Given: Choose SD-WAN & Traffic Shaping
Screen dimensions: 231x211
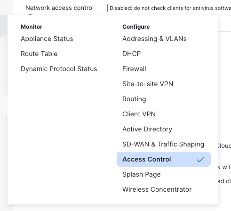Looking at the screenshot, I should tap(163, 144).
